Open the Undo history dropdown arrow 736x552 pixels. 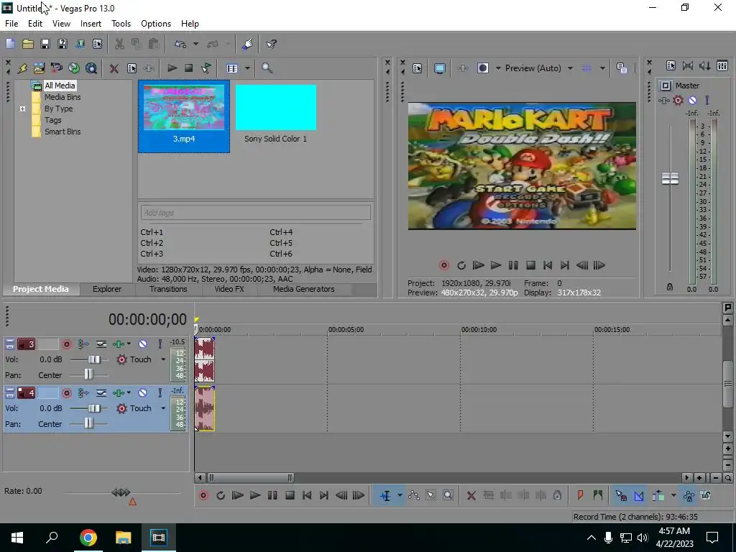pos(195,44)
